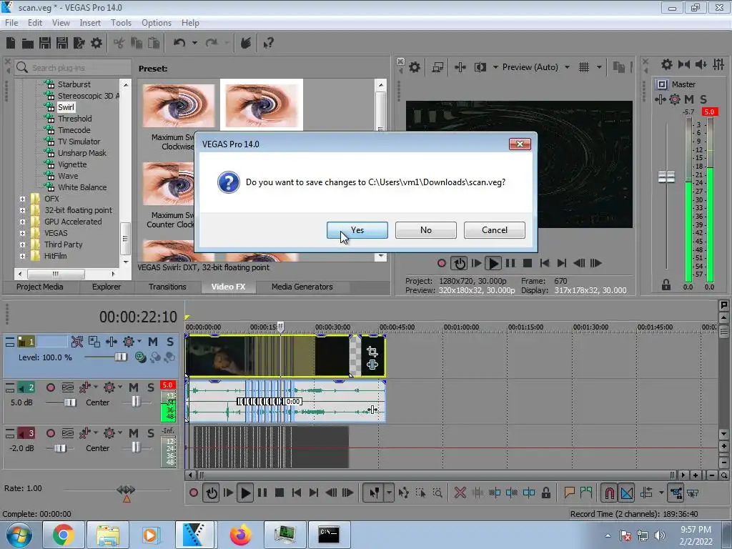Click the Undo arrow icon
The width and height of the screenshot is (732, 549).
179,43
